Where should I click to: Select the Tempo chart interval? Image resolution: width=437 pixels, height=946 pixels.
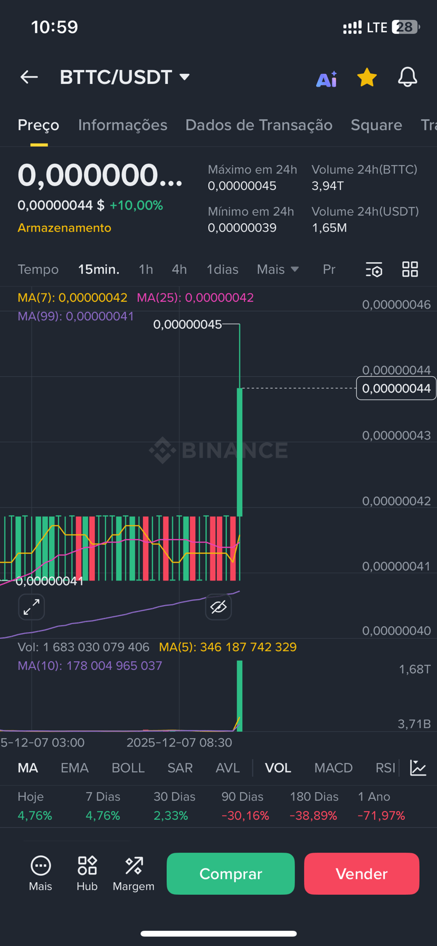point(38,270)
